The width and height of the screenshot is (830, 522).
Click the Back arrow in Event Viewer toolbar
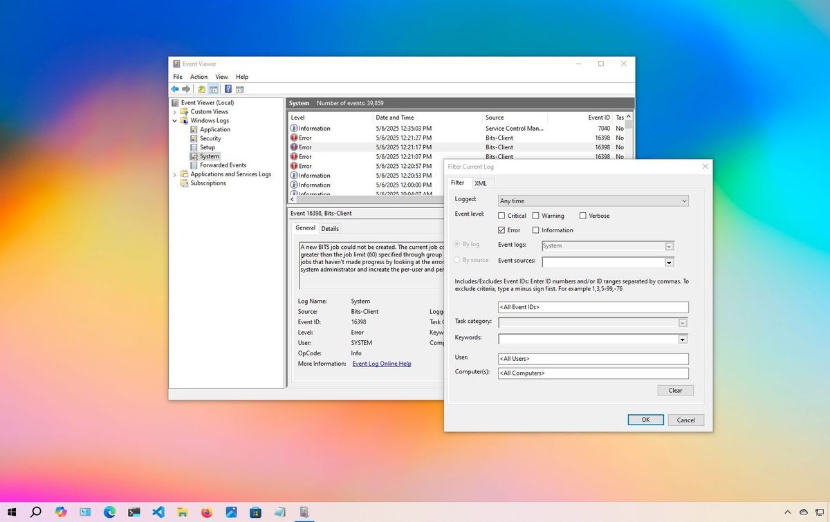175,89
